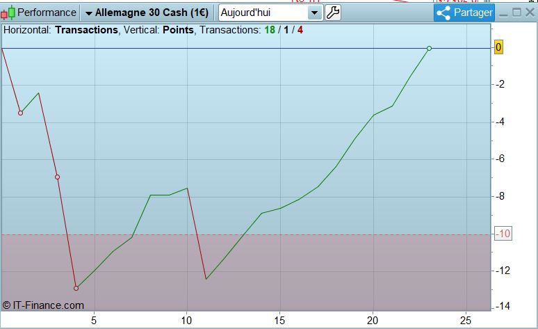This screenshot has width=538, height=329.
Task: Click the Performance window title text
Action: tap(47, 13)
